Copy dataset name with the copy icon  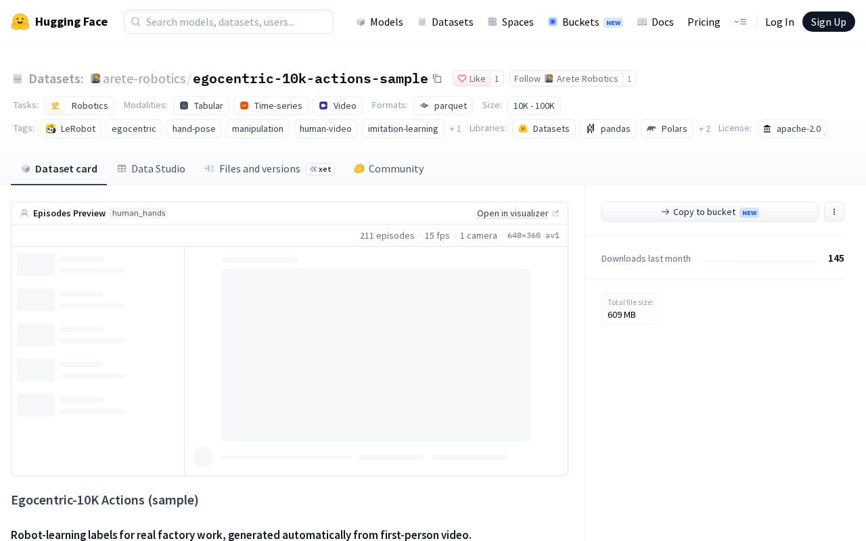[x=437, y=78]
